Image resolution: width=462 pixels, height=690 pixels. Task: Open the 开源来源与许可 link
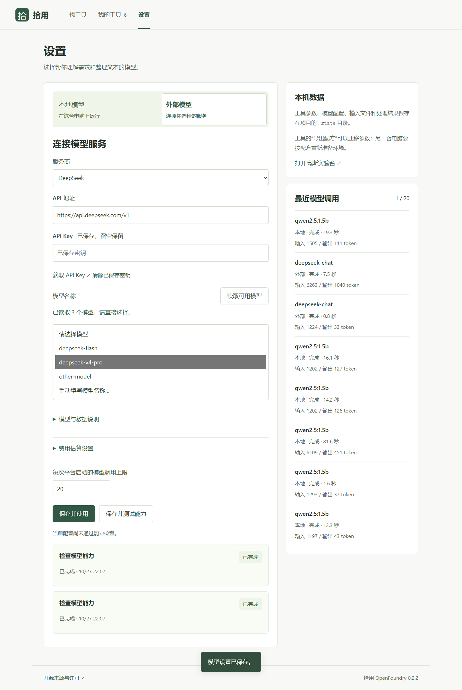click(x=64, y=678)
